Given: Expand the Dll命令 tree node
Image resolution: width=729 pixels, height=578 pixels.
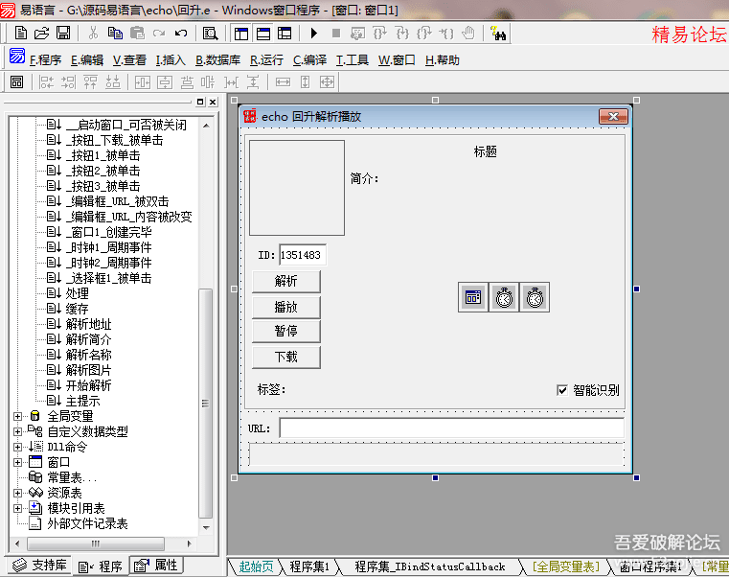Looking at the screenshot, I should [x=17, y=447].
